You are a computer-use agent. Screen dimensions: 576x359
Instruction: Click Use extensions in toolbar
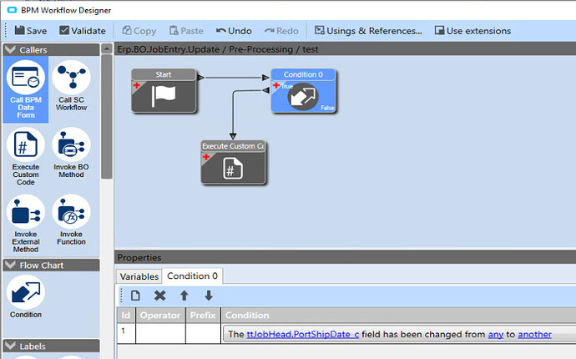coord(472,31)
